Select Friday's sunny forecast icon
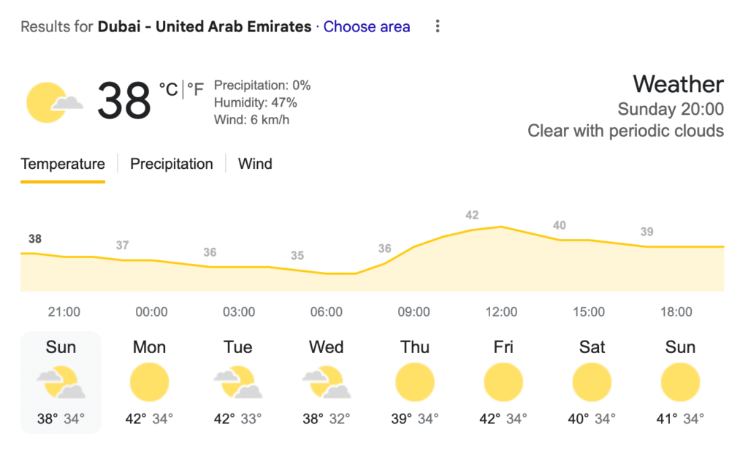 tap(503, 383)
